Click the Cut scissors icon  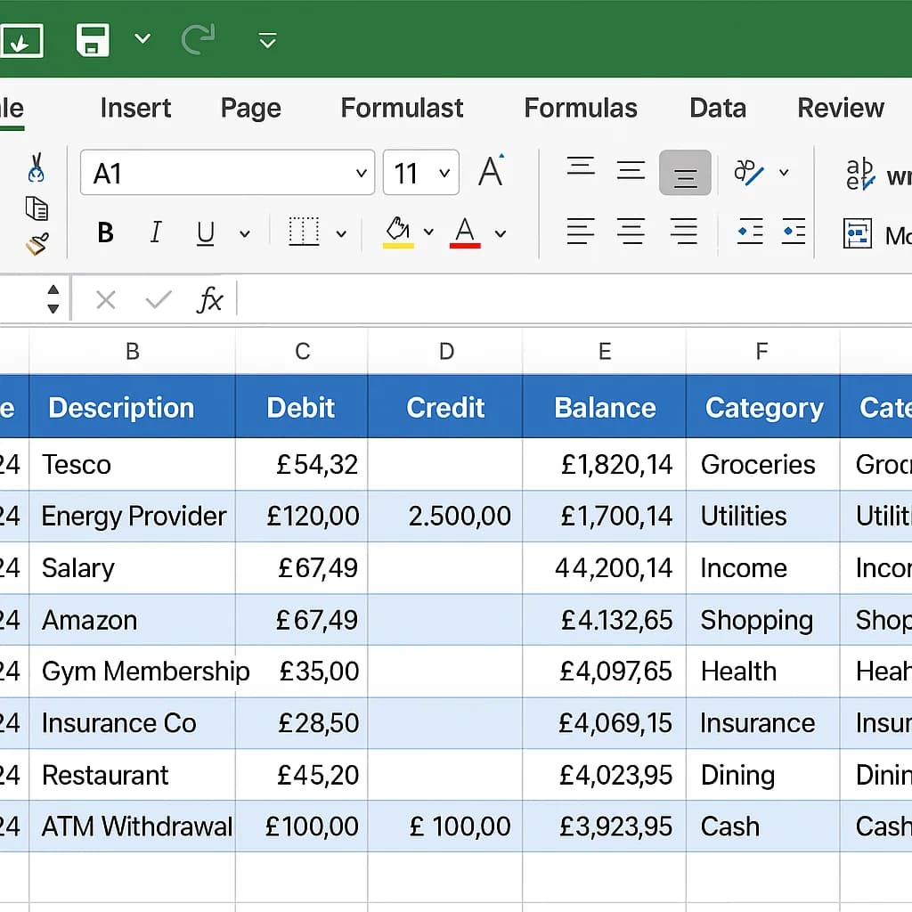click(x=36, y=168)
